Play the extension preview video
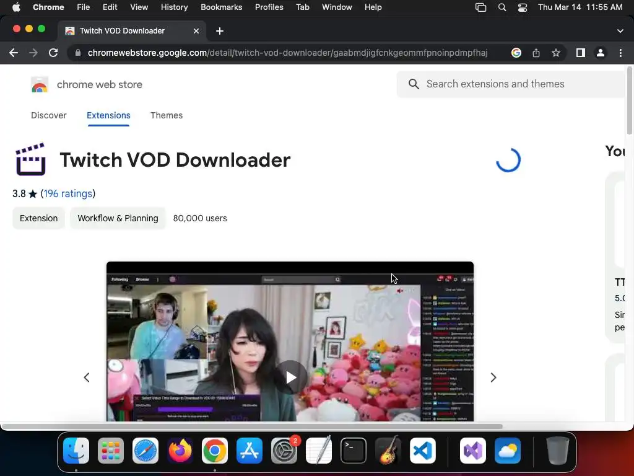Image resolution: width=634 pixels, height=476 pixels. point(291,377)
